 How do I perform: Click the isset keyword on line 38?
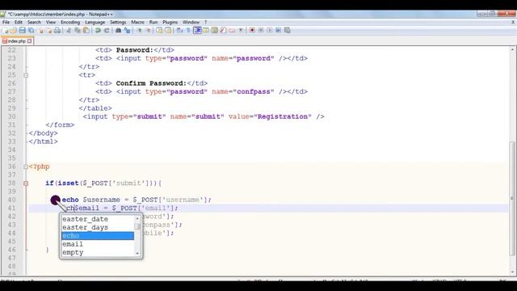[68, 183]
